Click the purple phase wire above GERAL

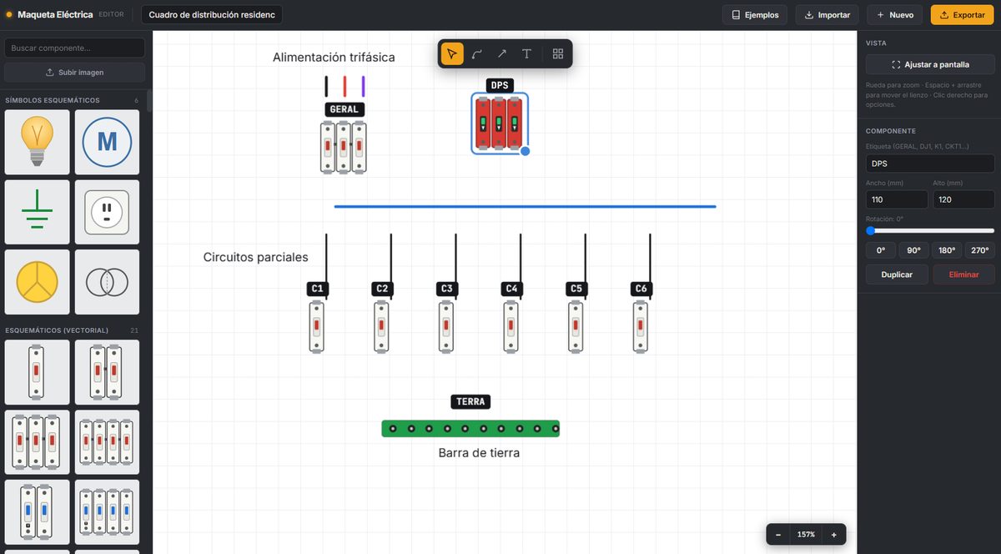pos(363,86)
